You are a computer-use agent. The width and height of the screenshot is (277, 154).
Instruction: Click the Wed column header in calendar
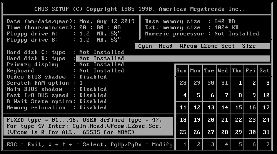tap(223, 70)
